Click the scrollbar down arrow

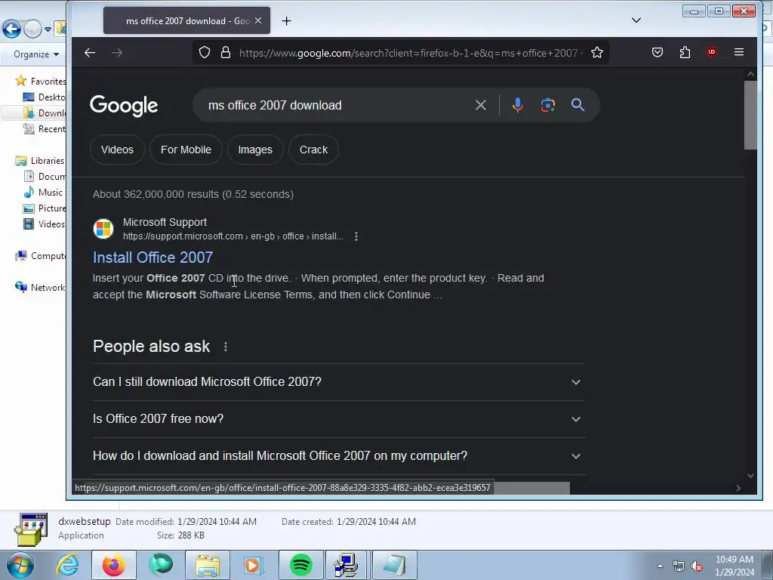(750, 476)
